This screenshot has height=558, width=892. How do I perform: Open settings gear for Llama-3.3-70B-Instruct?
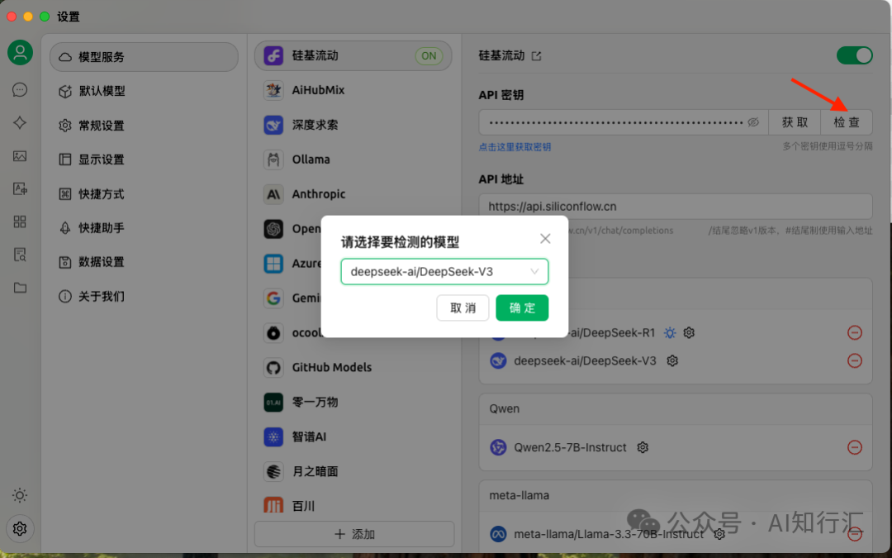pyautogui.click(x=719, y=534)
